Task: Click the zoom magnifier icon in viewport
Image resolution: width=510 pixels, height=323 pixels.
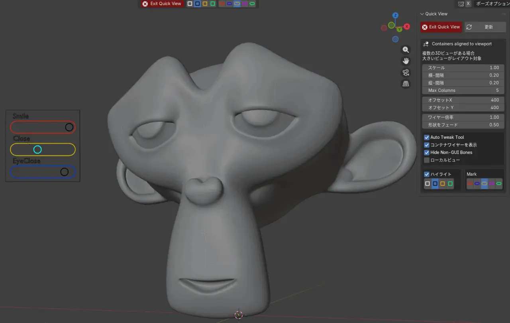Action: 406,50
